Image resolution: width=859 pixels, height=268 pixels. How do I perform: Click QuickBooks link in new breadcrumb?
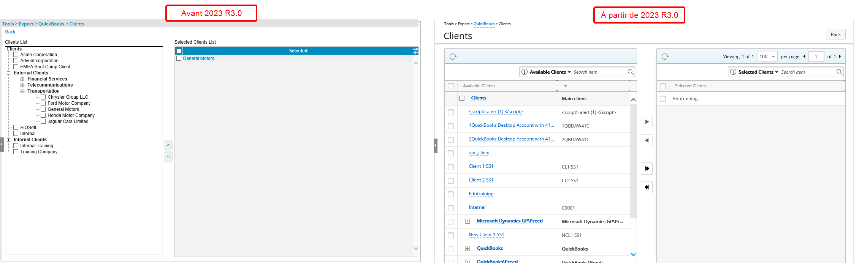click(484, 24)
